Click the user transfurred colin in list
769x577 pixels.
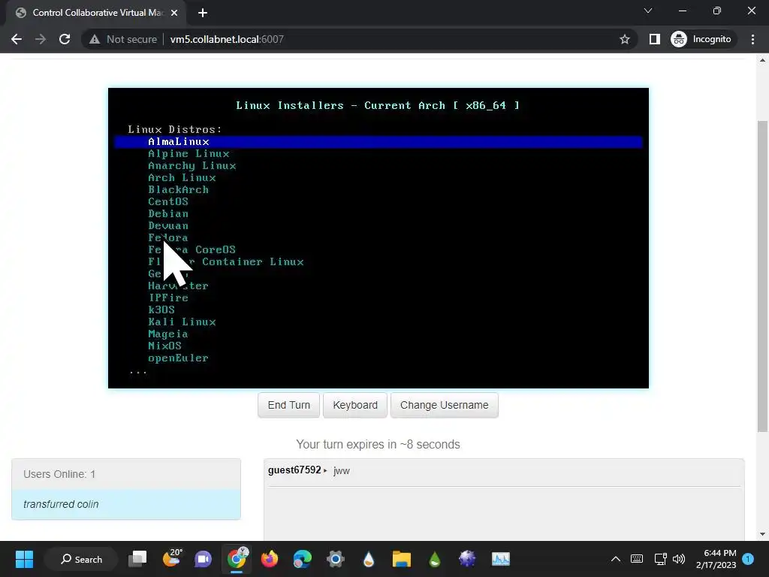pos(126,504)
